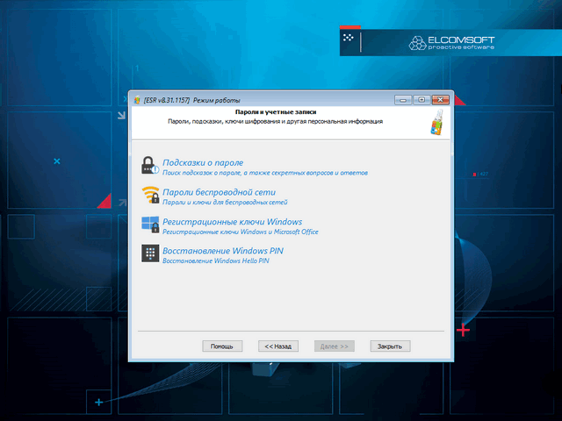Viewport: 562px width, 421px height.
Task: Click the ESR app icon in title bar
Action: pyautogui.click(x=137, y=100)
